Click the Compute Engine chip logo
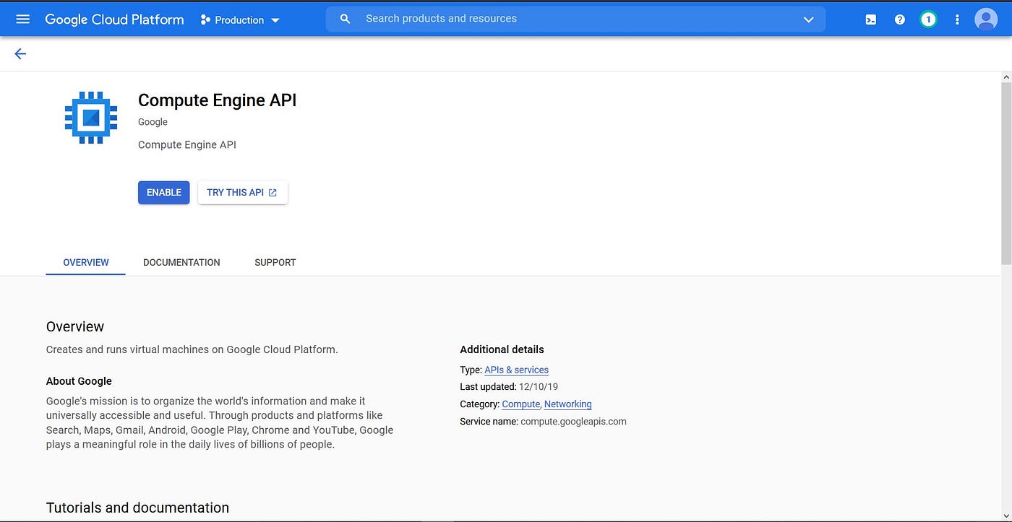Screen dimensions: 1012x522 coord(90,118)
